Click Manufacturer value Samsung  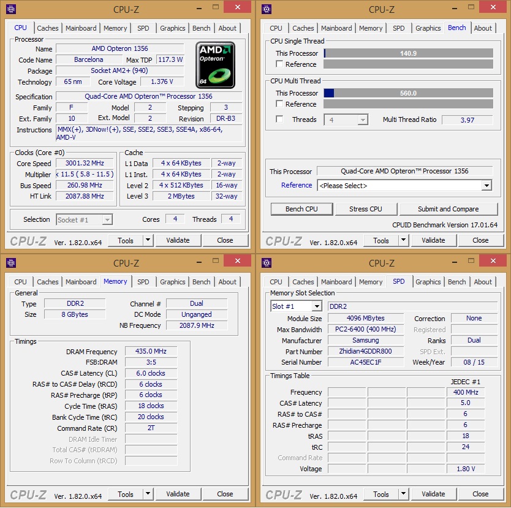tap(366, 340)
